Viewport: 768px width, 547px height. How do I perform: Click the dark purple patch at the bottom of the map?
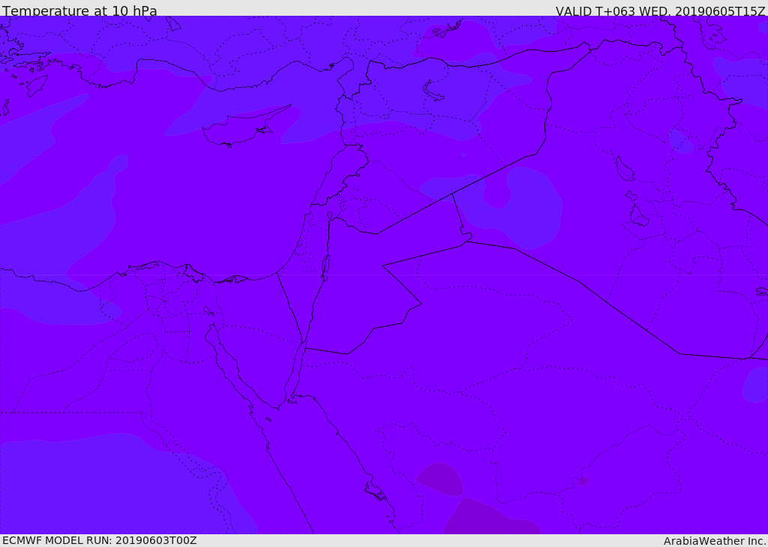coord(491,516)
